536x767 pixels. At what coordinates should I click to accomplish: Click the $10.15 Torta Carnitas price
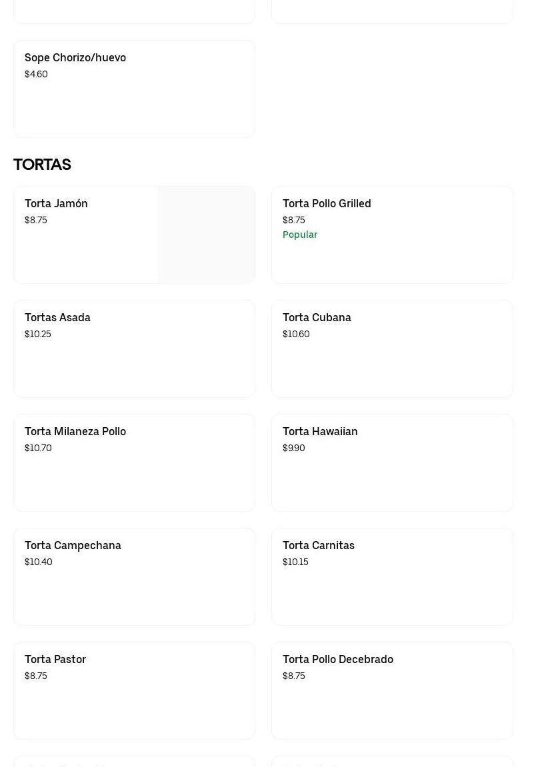click(x=295, y=562)
